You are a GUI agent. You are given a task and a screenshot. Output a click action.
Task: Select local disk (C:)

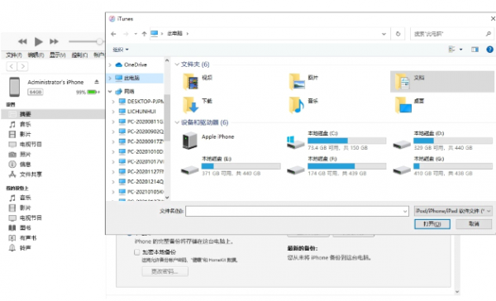tap(336, 141)
